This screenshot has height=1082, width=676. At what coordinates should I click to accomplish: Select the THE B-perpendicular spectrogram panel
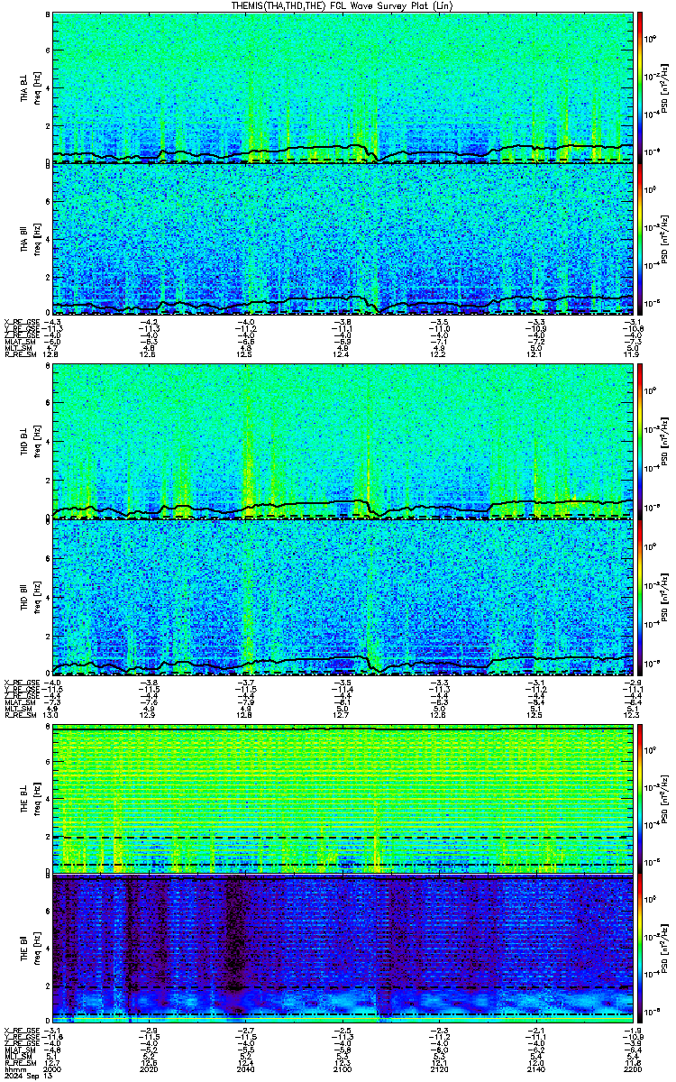click(343, 799)
